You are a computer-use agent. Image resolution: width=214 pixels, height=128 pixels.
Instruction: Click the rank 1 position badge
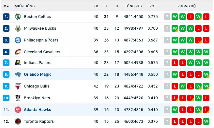tap(6, 17)
